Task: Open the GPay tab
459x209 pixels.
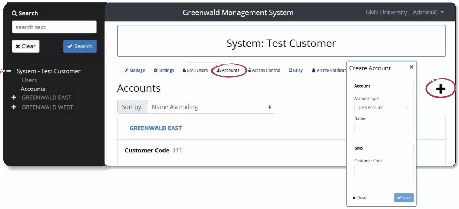Action: [296, 70]
